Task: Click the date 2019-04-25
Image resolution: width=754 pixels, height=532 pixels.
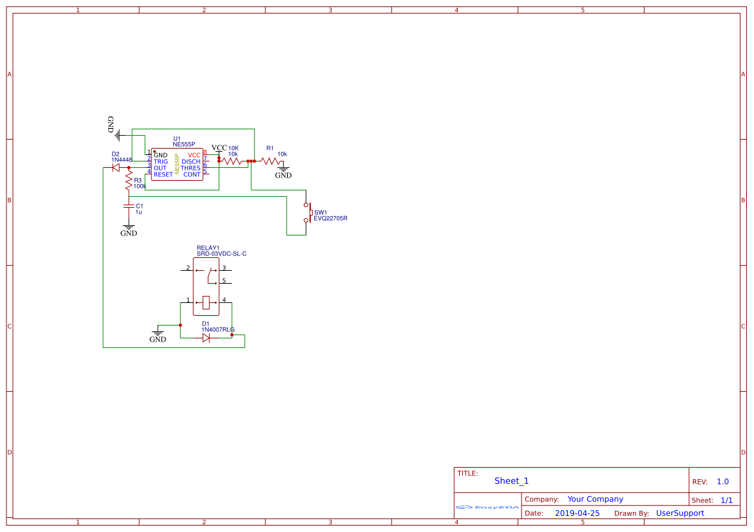Action: (x=577, y=513)
